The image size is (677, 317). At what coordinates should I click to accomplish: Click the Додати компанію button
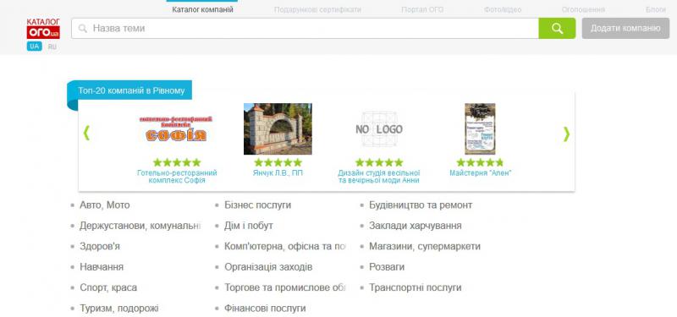[625, 29]
